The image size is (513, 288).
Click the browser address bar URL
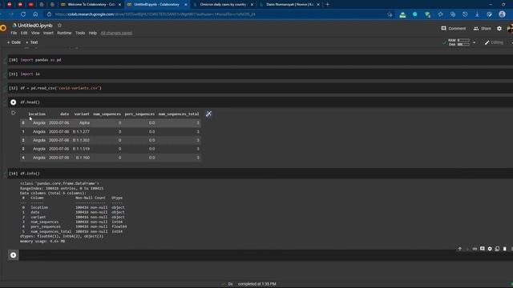155,14
